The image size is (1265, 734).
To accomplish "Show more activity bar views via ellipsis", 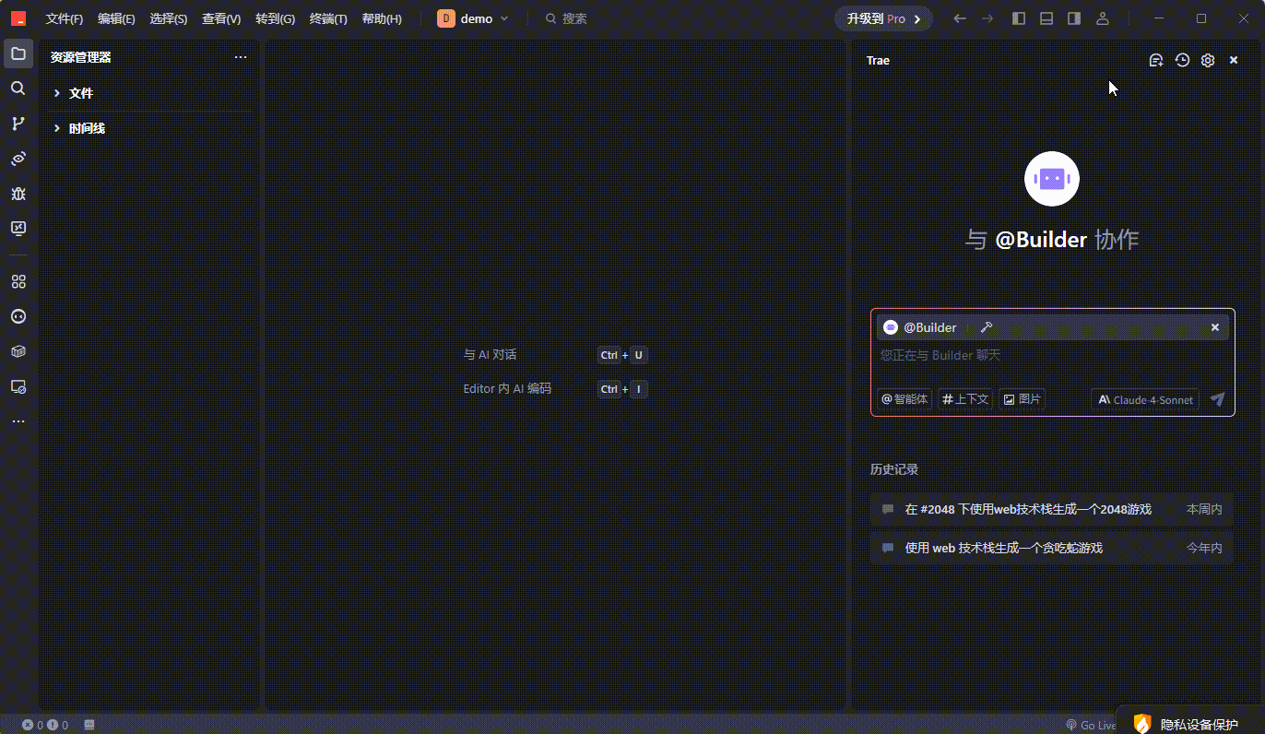I will (x=18, y=421).
